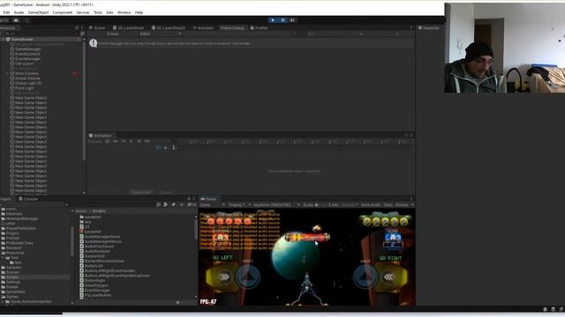Image resolution: width=565 pixels, height=317 pixels.
Task: Click the Hierarchy panel lock icon
Action: [x=77, y=27]
